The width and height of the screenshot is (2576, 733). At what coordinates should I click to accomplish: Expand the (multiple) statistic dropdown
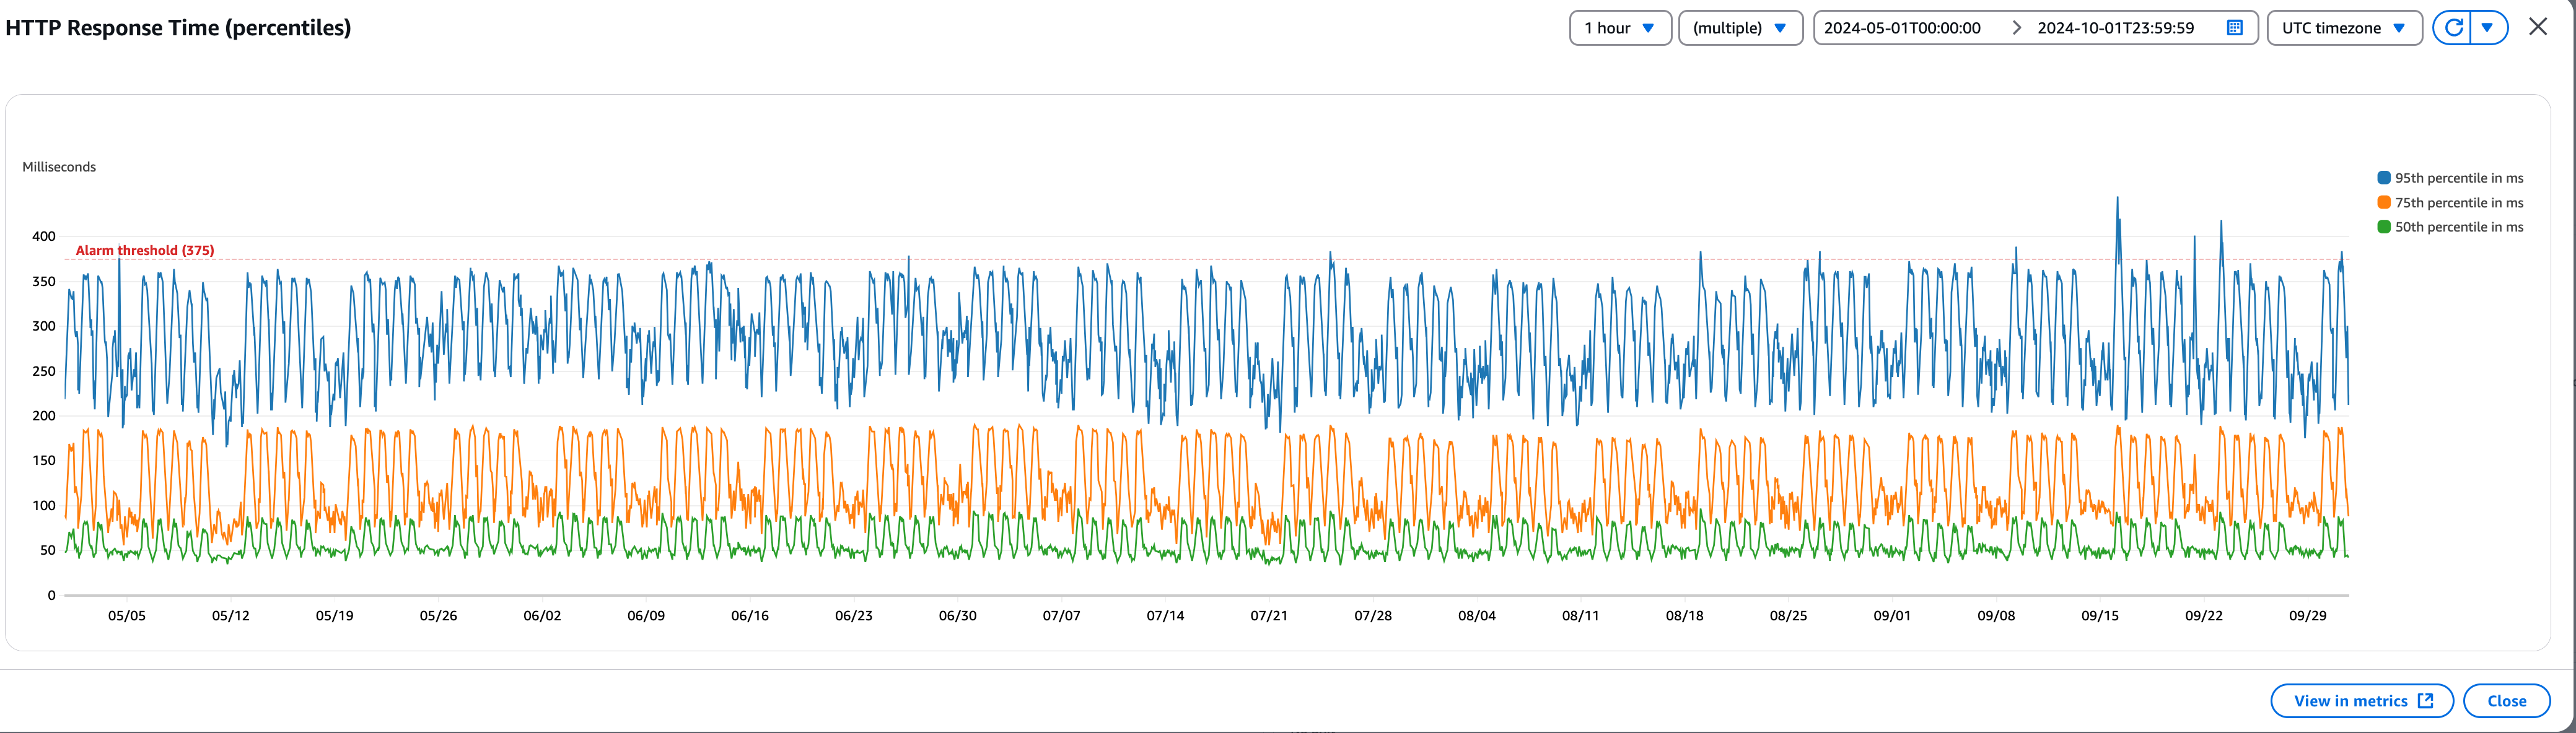click(1740, 28)
